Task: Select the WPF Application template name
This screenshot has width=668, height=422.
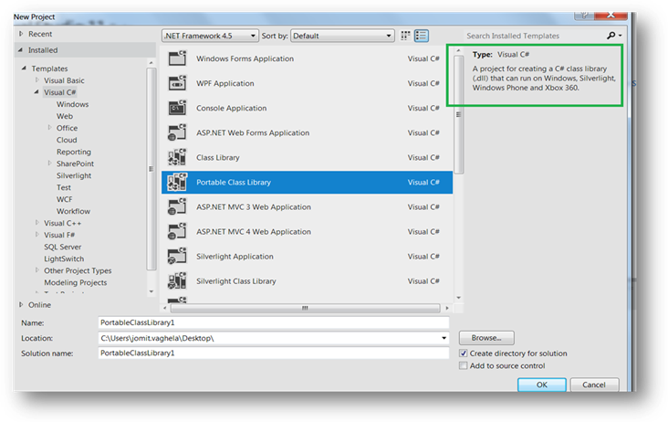Action: (x=224, y=83)
